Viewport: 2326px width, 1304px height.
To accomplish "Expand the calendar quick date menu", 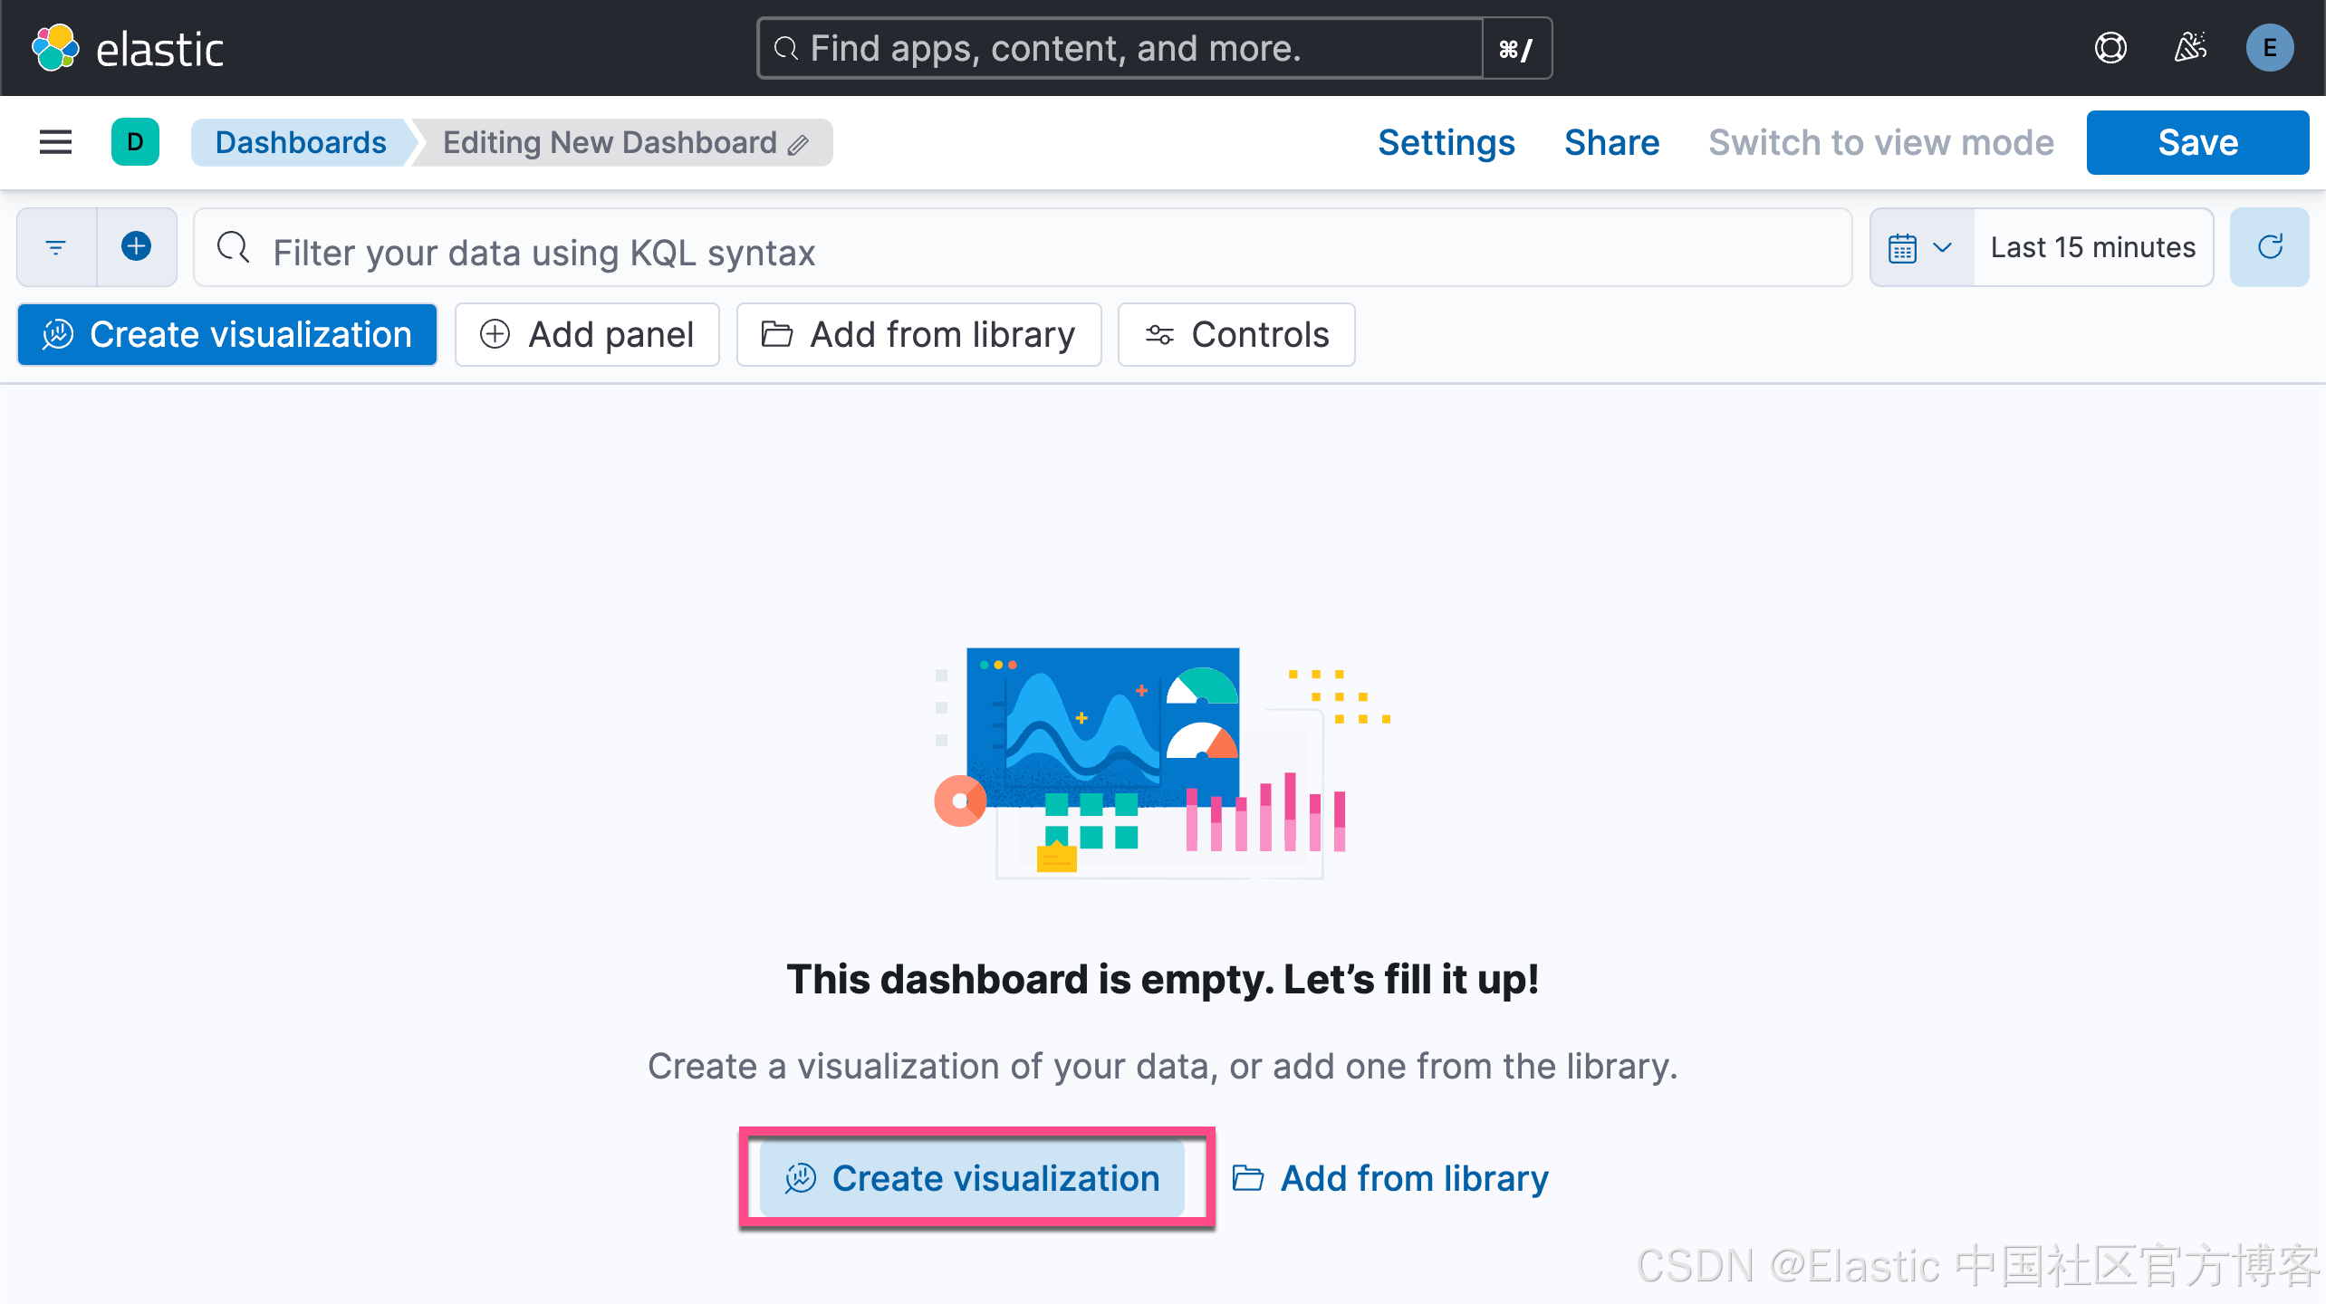I will click(x=1921, y=247).
